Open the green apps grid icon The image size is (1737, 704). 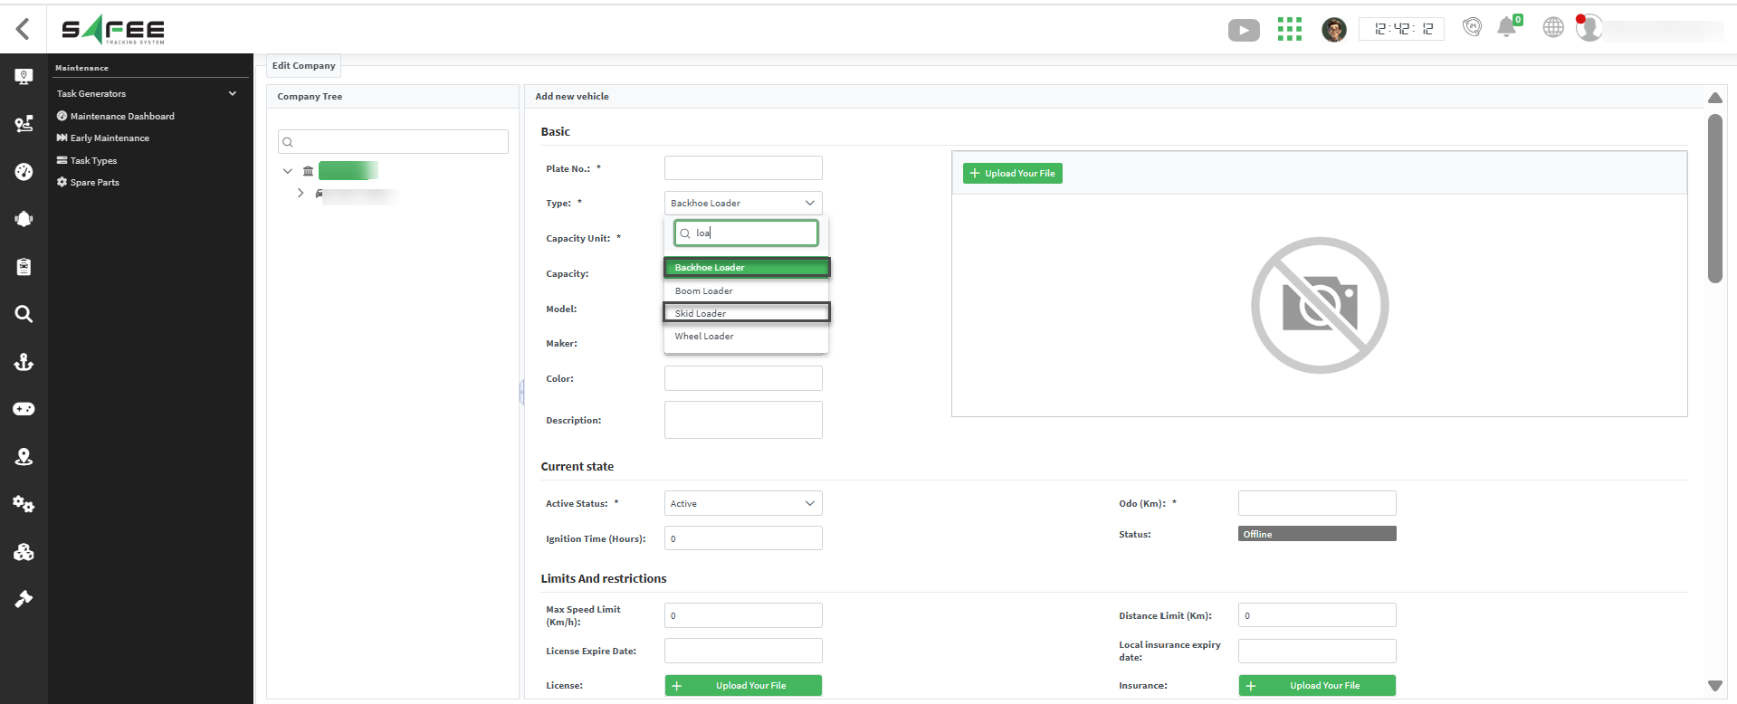tap(1289, 29)
